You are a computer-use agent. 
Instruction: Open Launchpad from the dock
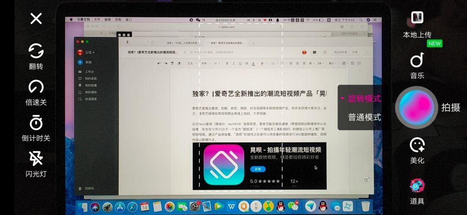[107, 206]
